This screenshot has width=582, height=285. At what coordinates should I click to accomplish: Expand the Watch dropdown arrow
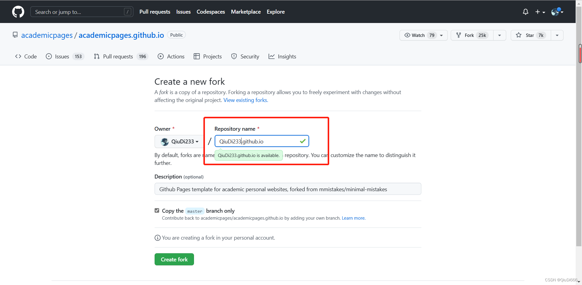pos(441,35)
